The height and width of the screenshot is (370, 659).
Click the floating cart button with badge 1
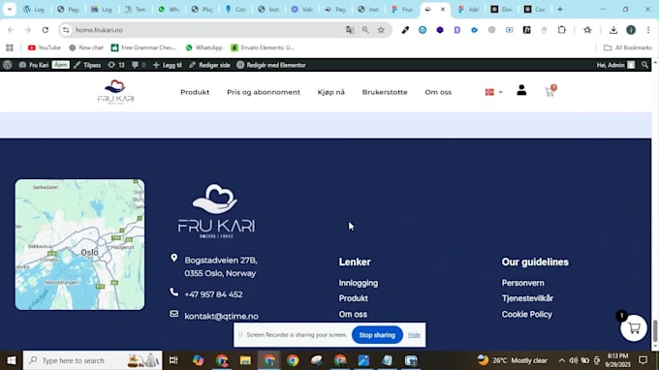(x=634, y=327)
